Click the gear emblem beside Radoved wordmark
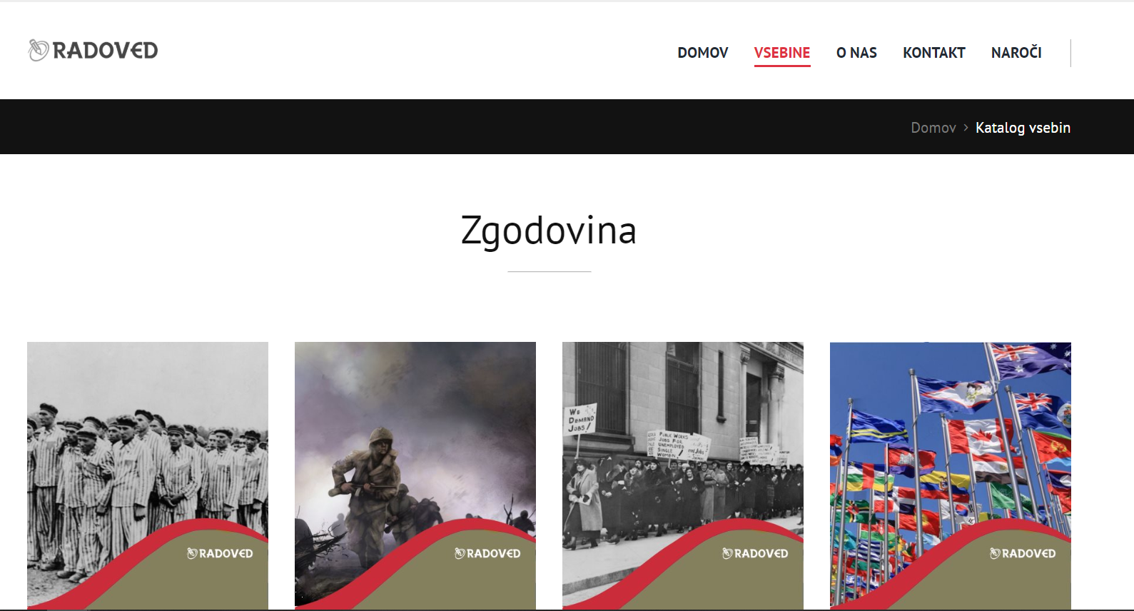This screenshot has height=611, width=1134. click(38, 50)
